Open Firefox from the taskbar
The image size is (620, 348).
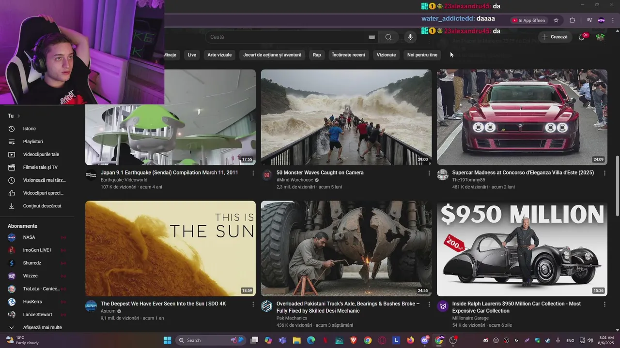(x=411, y=340)
